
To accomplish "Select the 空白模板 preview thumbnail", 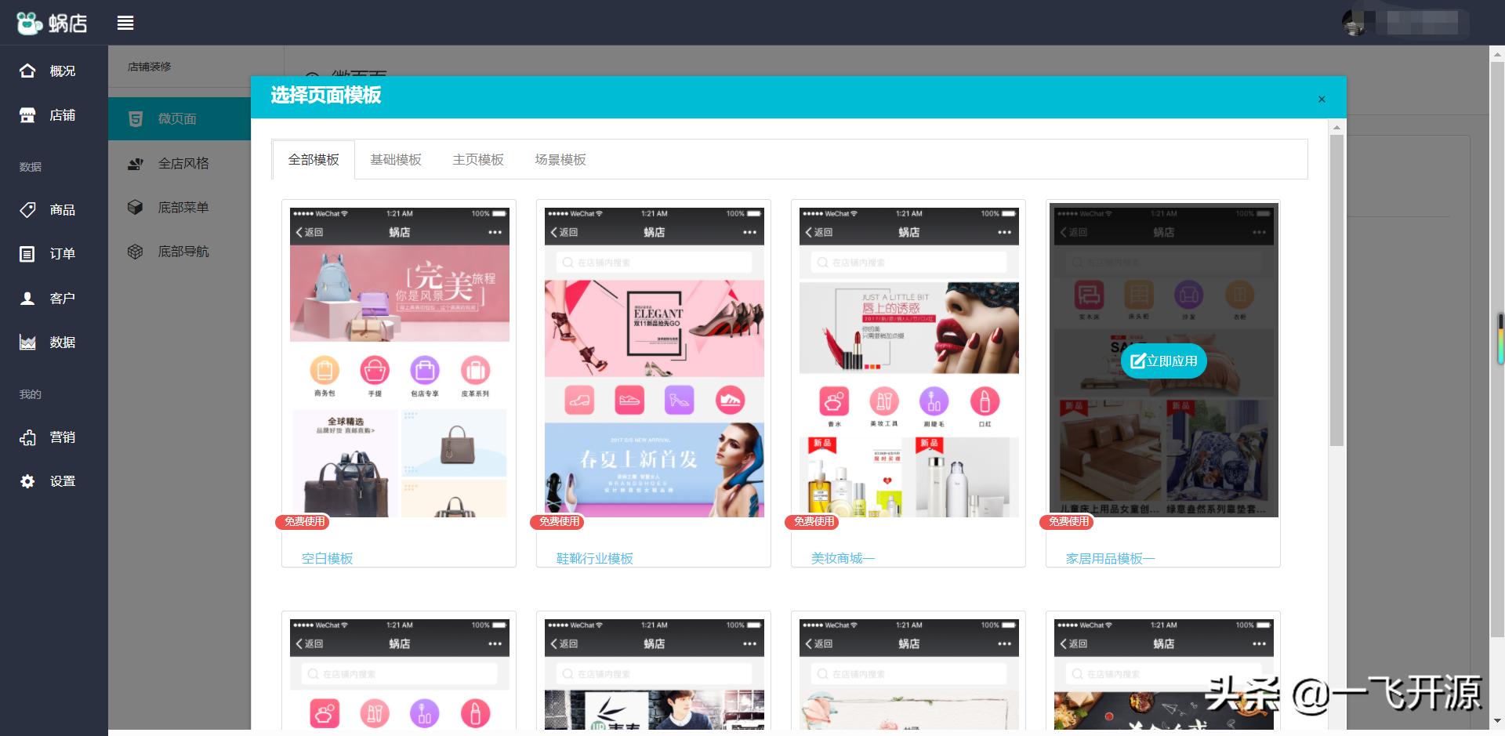I will tap(400, 361).
